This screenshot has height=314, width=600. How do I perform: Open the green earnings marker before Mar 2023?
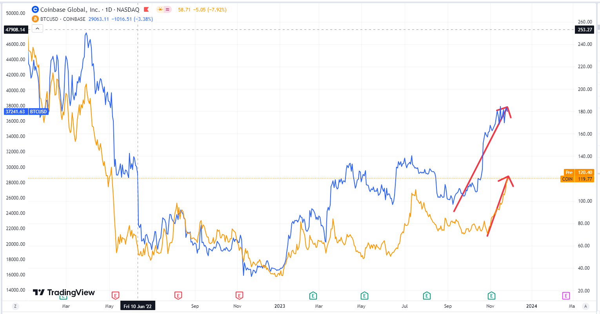point(313,295)
